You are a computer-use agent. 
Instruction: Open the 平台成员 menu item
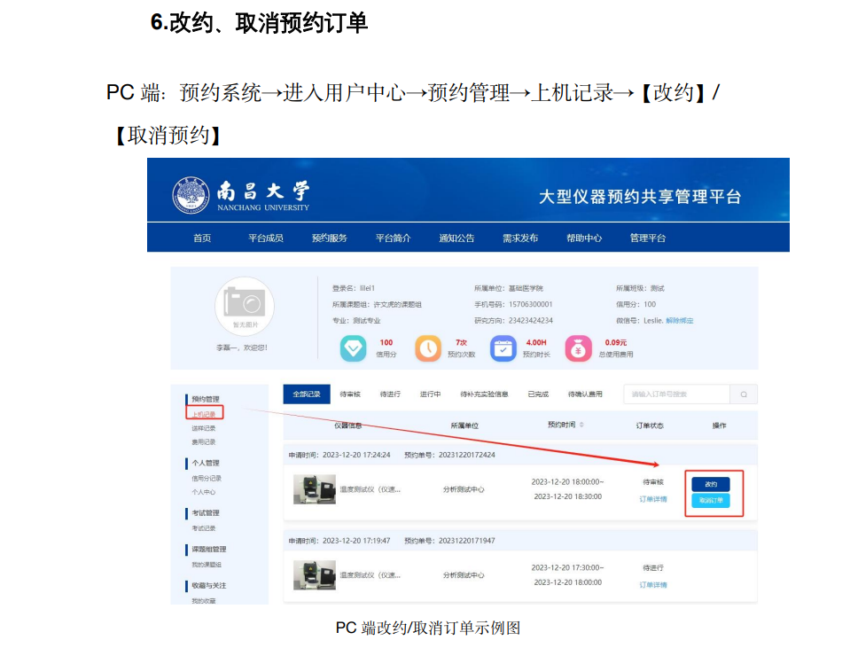tap(266, 238)
